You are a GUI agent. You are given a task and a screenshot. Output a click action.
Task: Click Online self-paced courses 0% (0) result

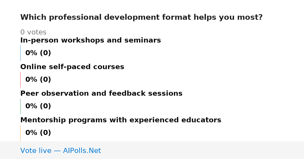pyautogui.click(x=38, y=80)
